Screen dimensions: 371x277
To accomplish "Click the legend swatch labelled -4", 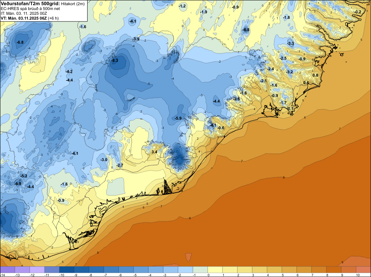I will (x=156, y=270).
